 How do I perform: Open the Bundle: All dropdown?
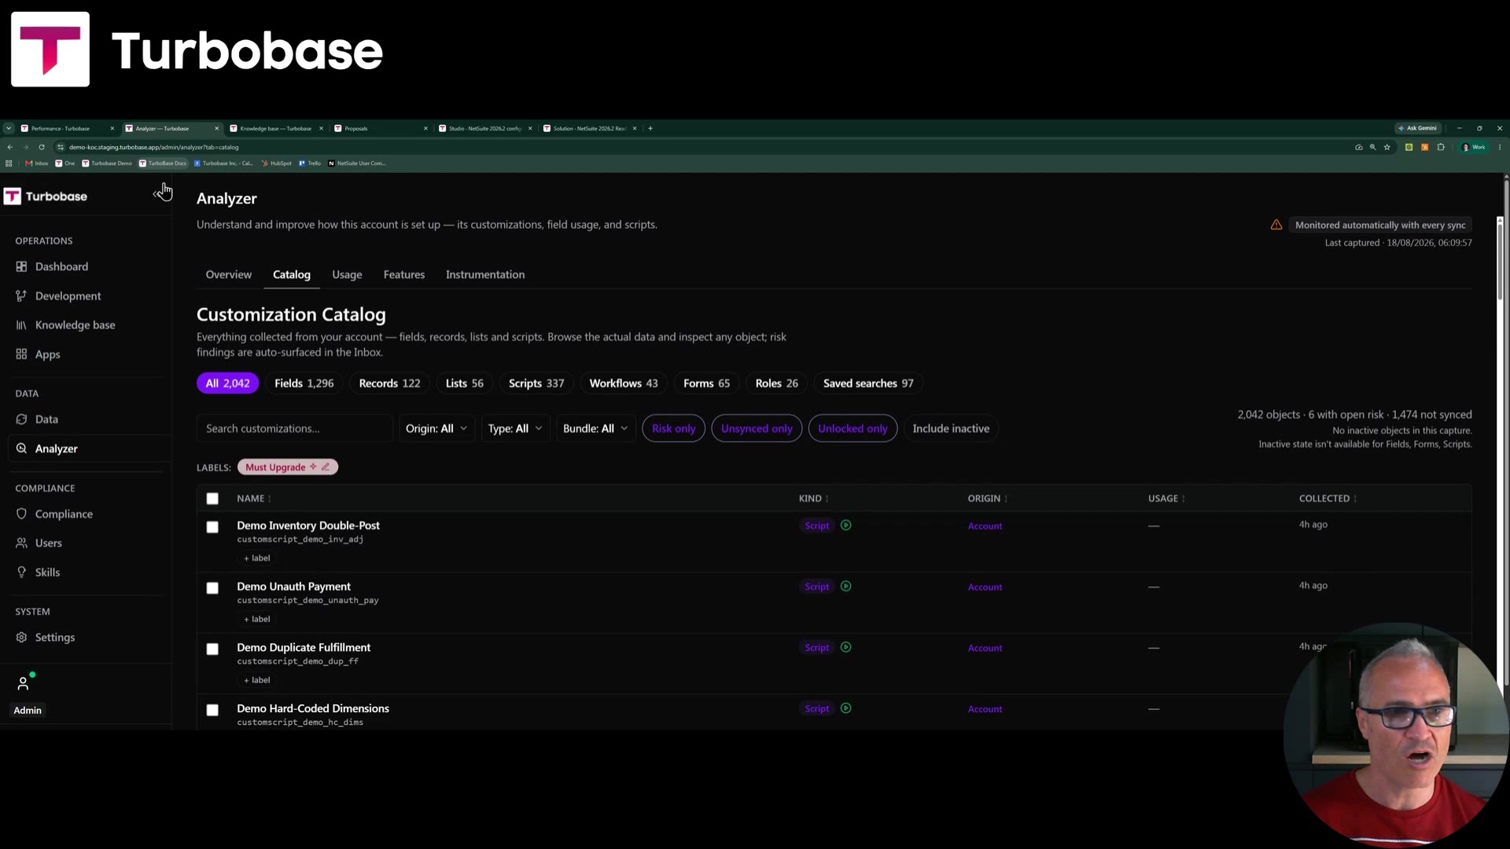point(595,428)
